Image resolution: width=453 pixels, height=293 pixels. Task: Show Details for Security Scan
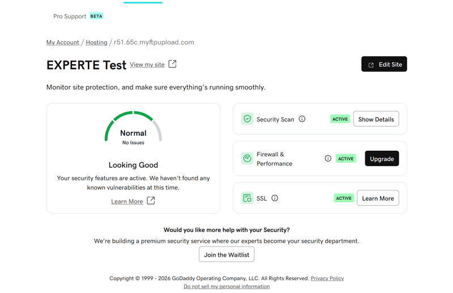376,119
